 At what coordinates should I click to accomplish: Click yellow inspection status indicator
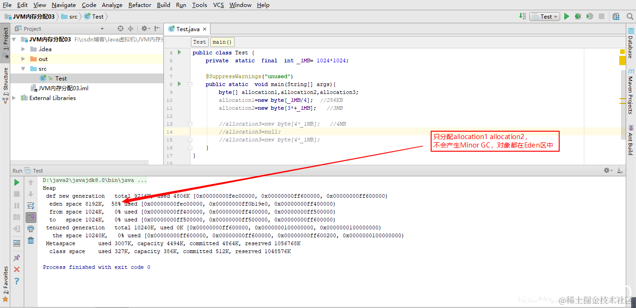coord(622,51)
